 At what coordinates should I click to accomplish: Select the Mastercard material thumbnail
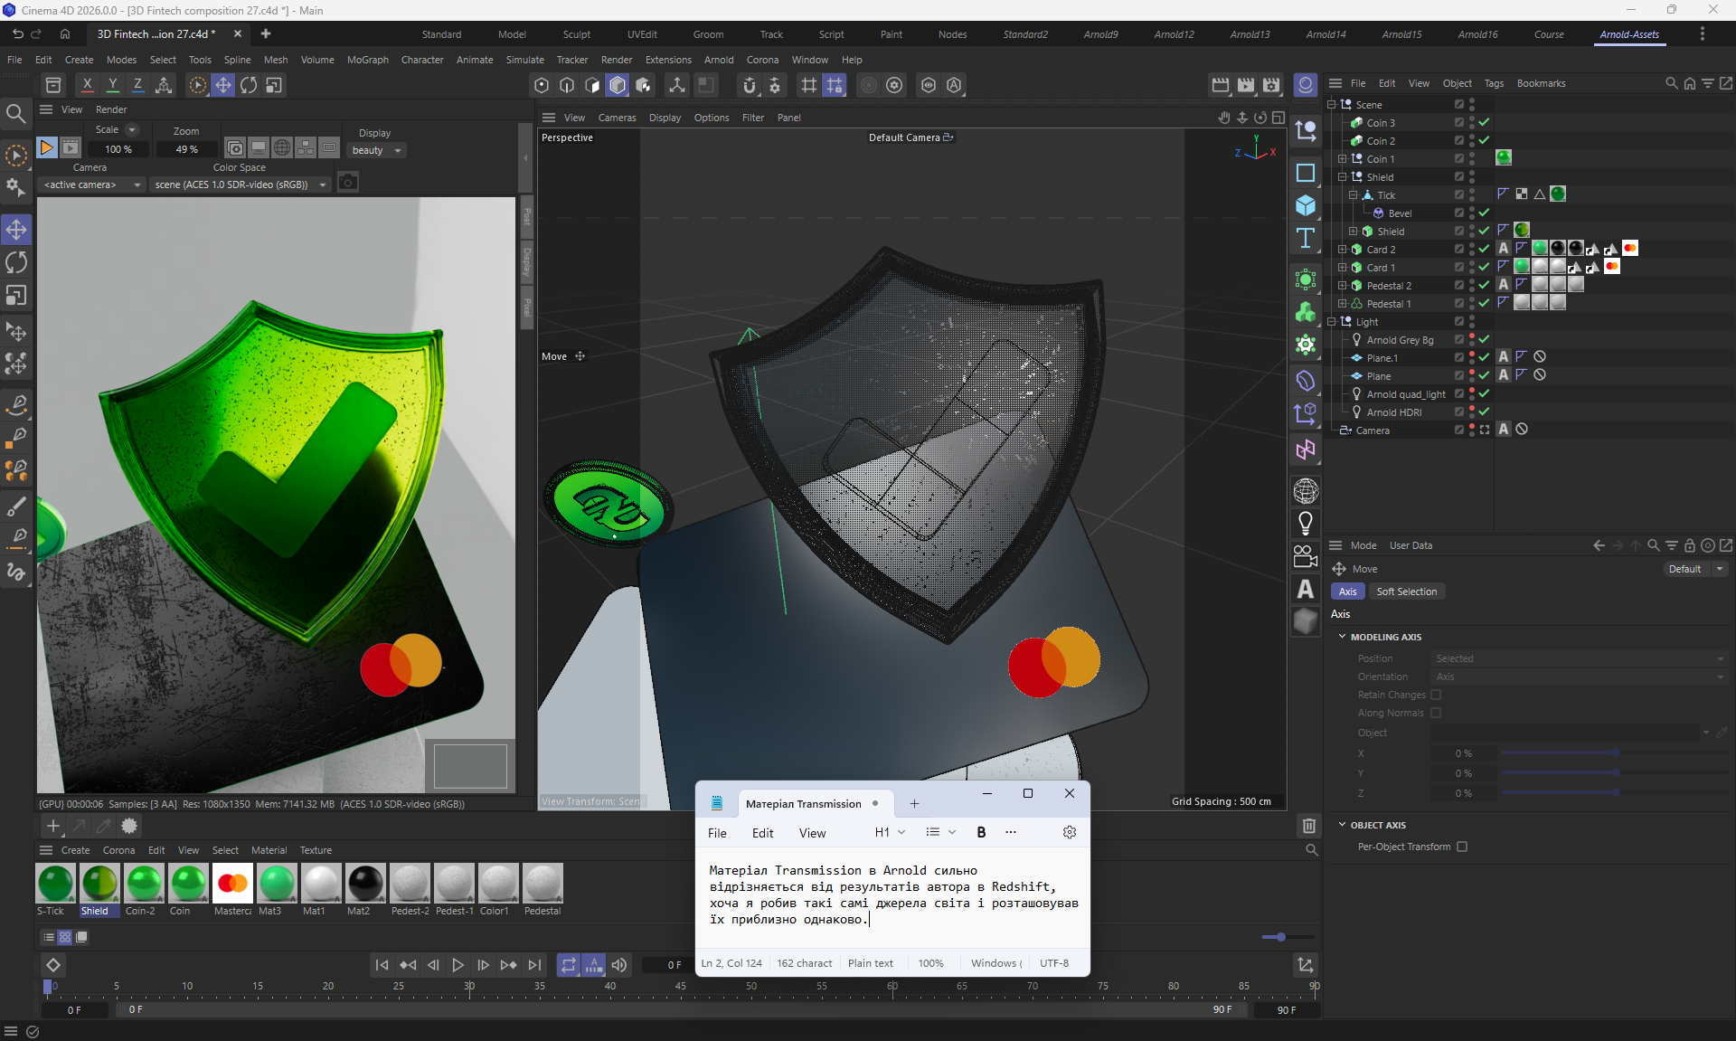pos(232,884)
